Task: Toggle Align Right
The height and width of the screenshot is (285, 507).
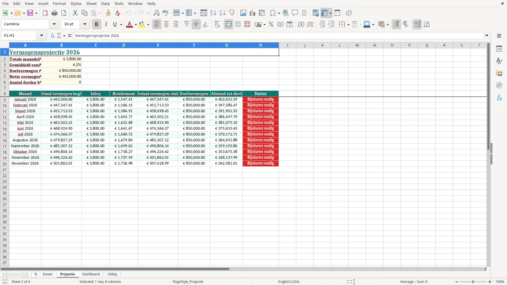Action: pyautogui.click(x=176, y=24)
